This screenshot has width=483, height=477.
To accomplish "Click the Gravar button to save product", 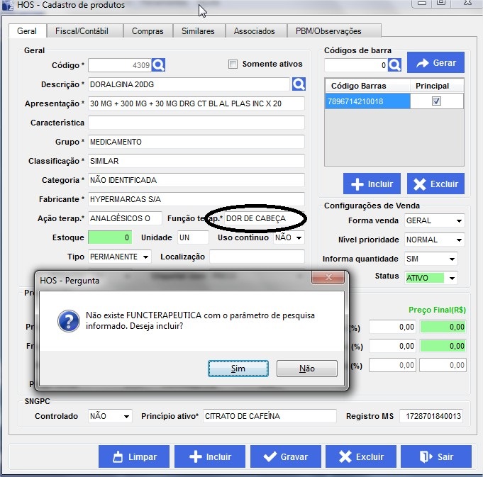I will (x=284, y=456).
